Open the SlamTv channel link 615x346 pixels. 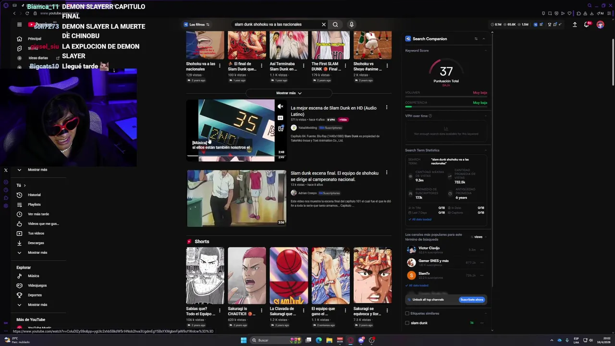point(424,273)
